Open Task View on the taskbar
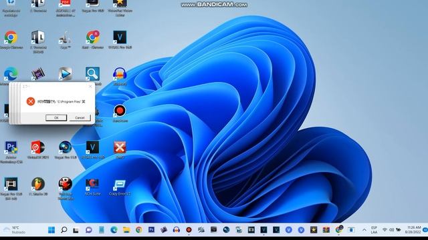 point(76,230)
